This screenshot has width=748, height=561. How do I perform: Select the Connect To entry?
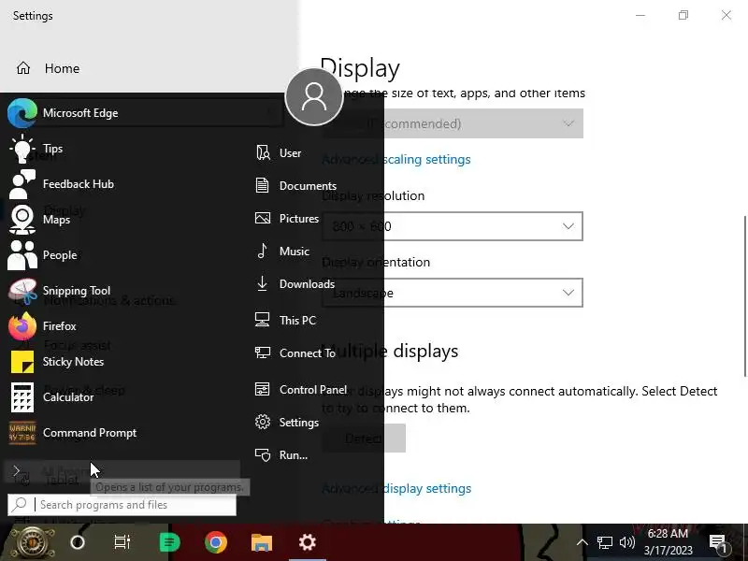click(295, 353)
